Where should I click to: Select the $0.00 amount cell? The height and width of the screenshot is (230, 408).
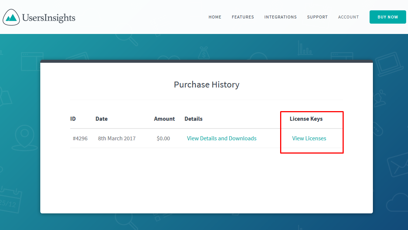pos(163,138)
